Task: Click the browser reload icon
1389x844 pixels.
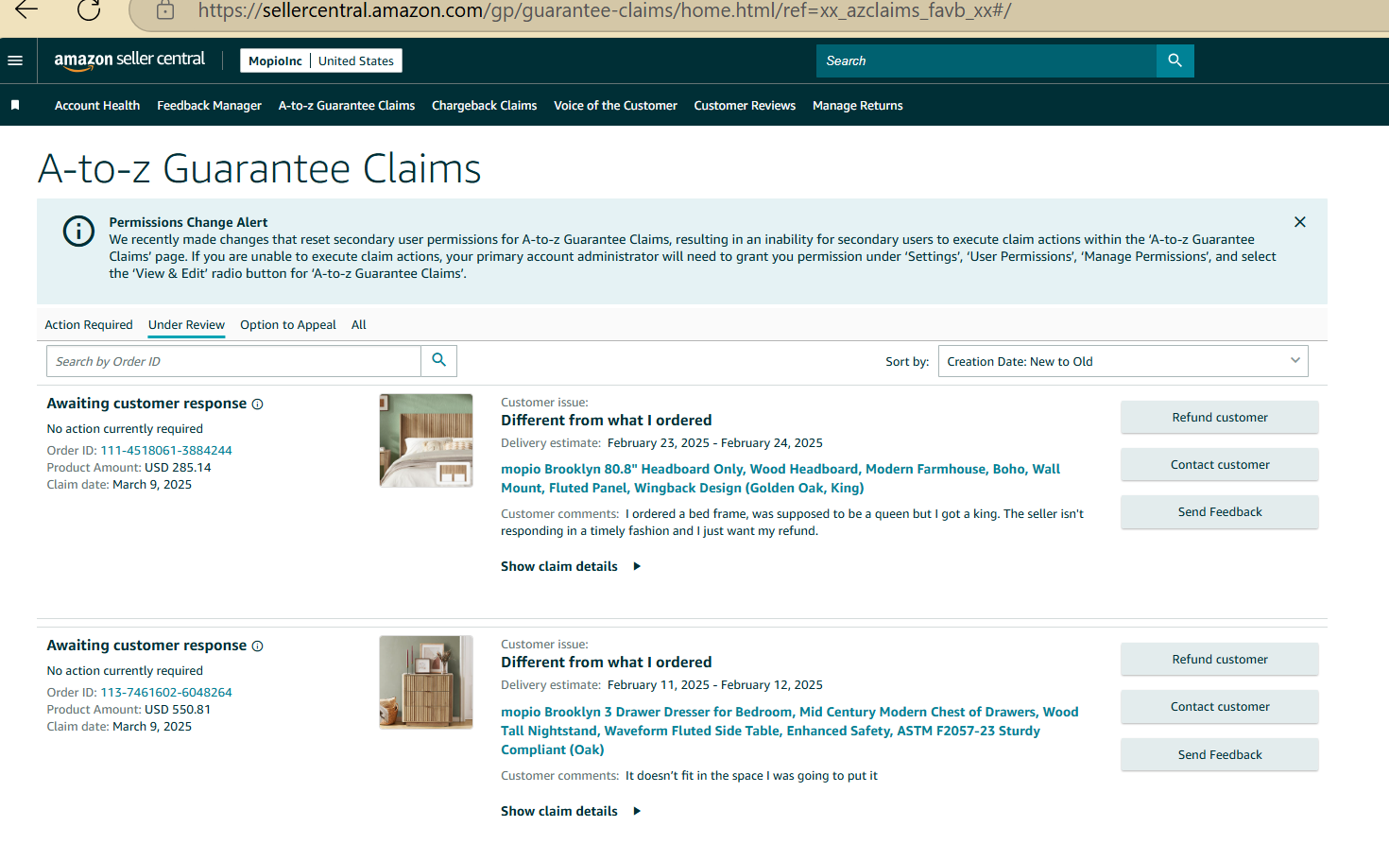Action: click(89, 9)
